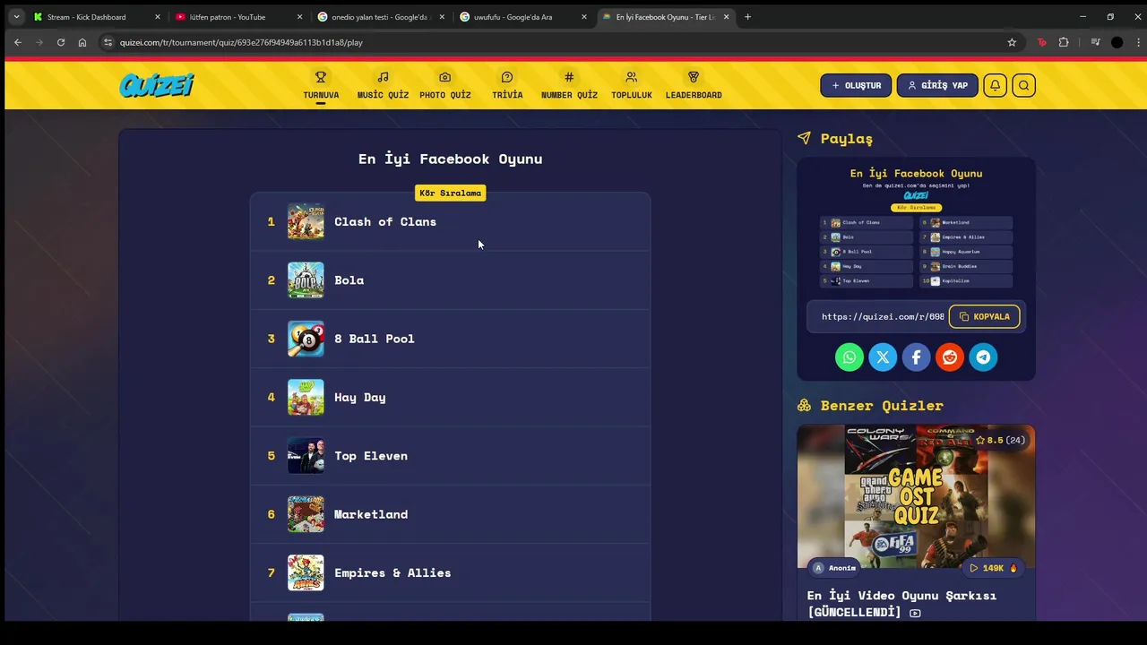Select the Hay Day row text
Viewport: 1147px width, 645px height.
point(360,397)
